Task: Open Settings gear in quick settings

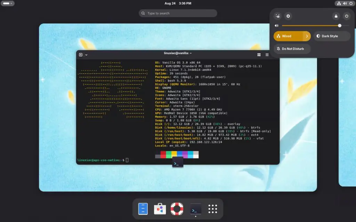Action: click(x=288, y=16)
